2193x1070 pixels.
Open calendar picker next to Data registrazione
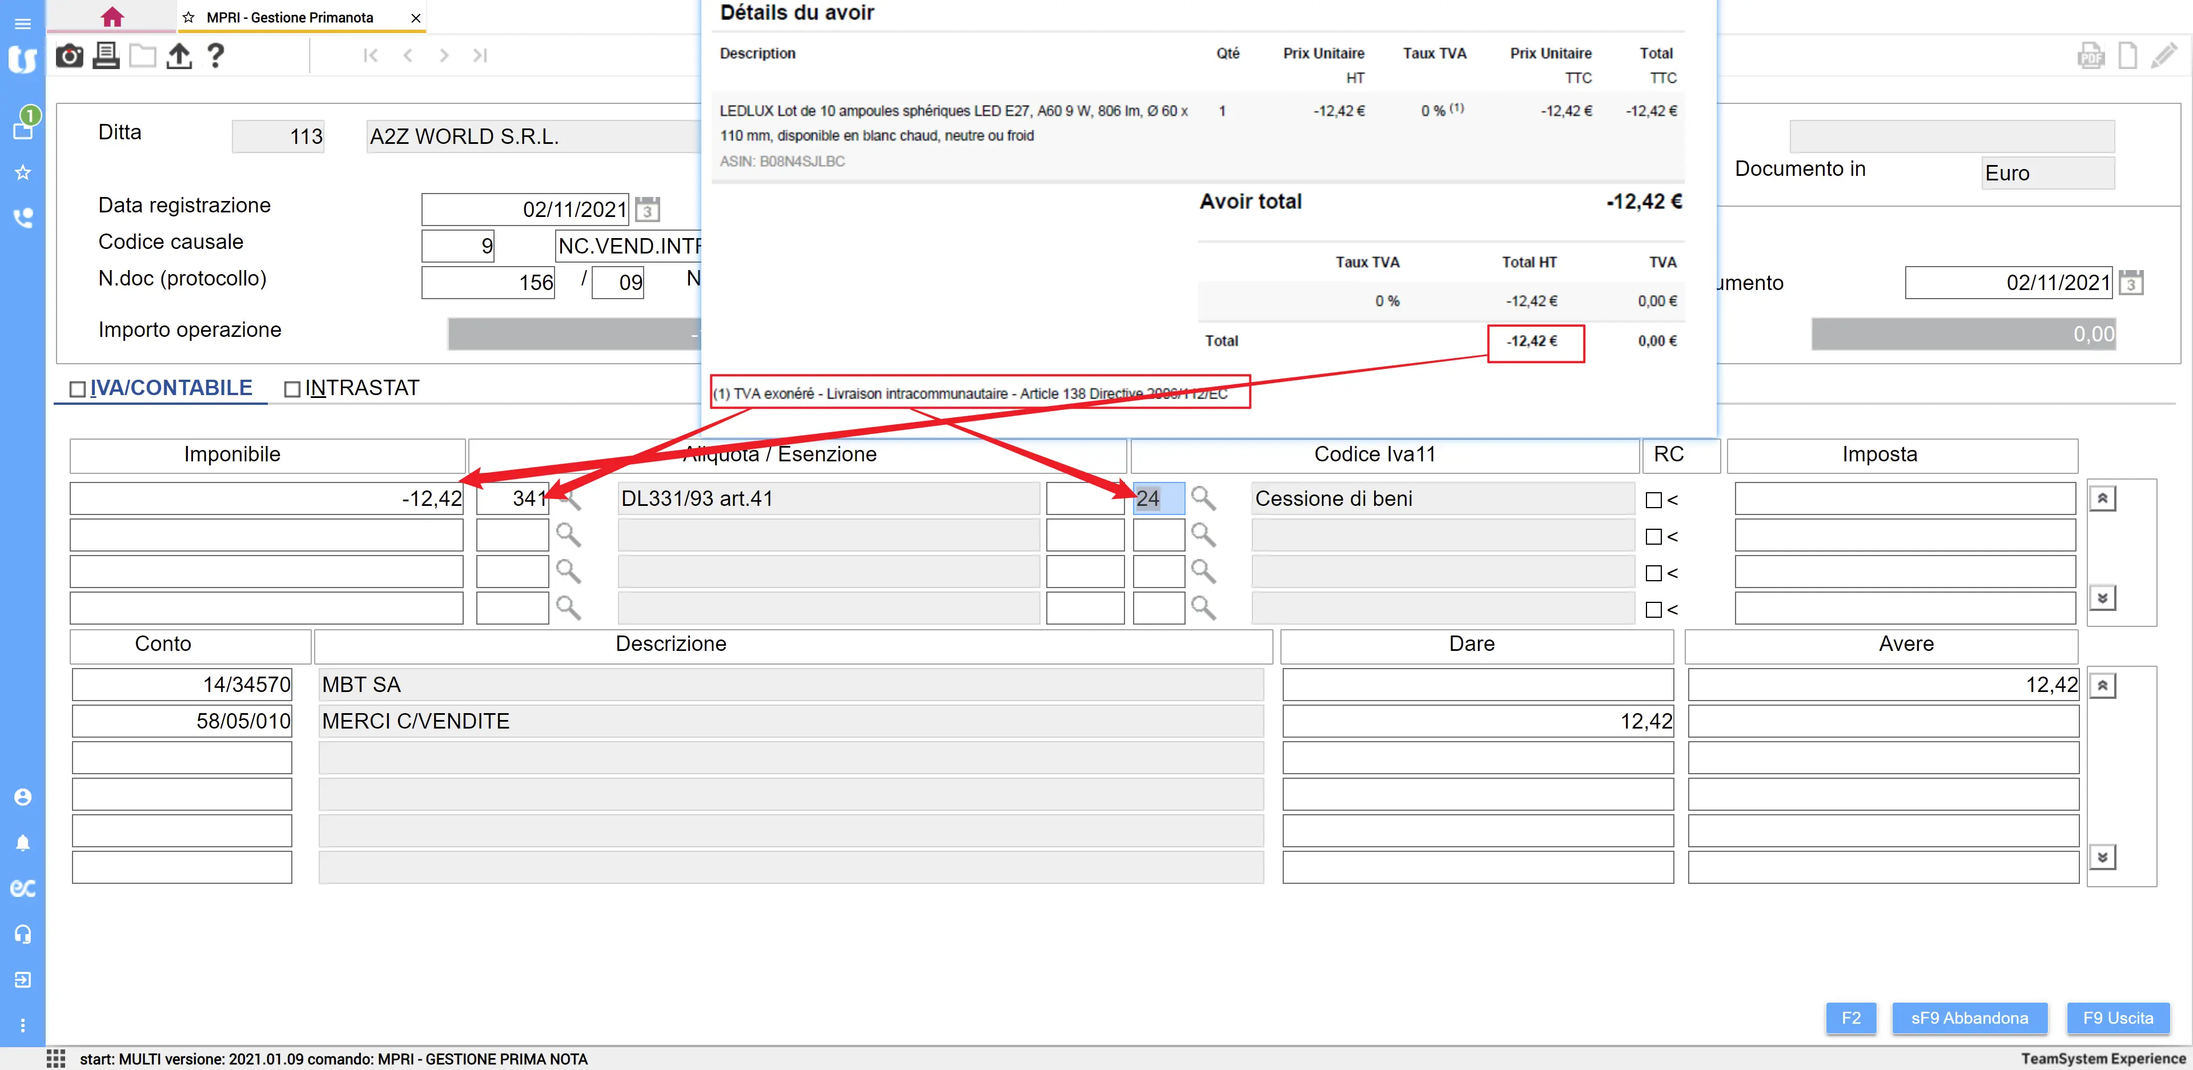click(x=647, y=210)
